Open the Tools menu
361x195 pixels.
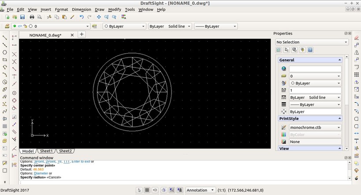click(130, 9)
